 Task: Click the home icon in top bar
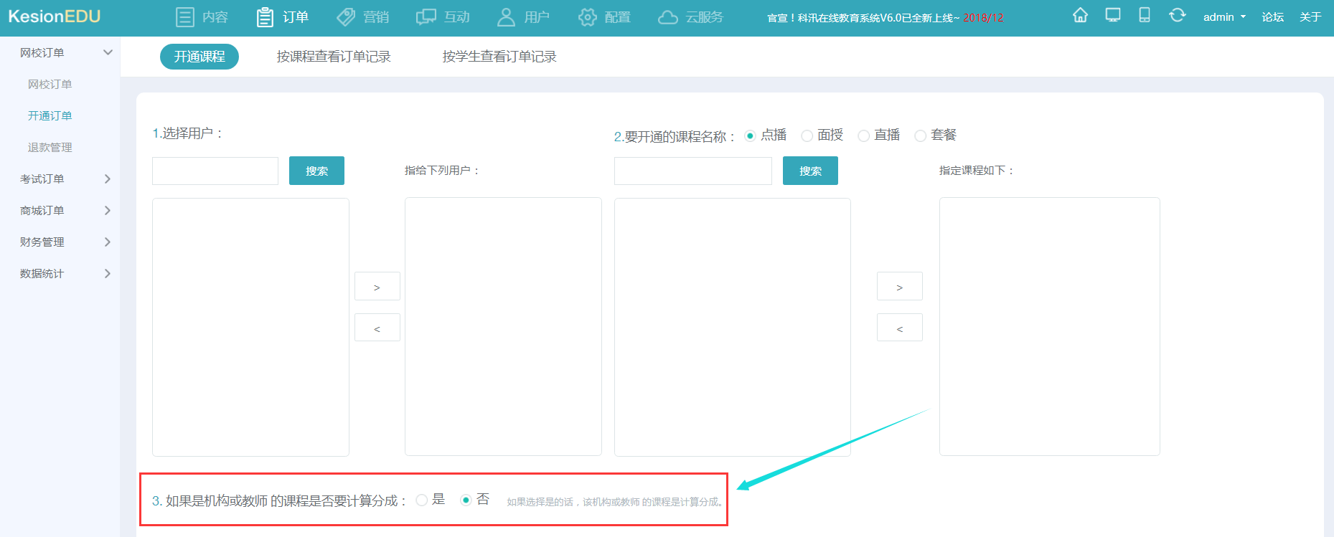click(x=1080, y=16)
